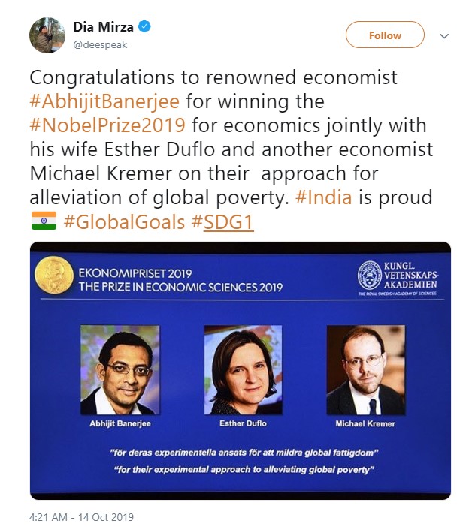The height and width of the screenshot is (527, 472).
Task: Click the Esther Duflo portrait
Action: (x=242, y=369)
